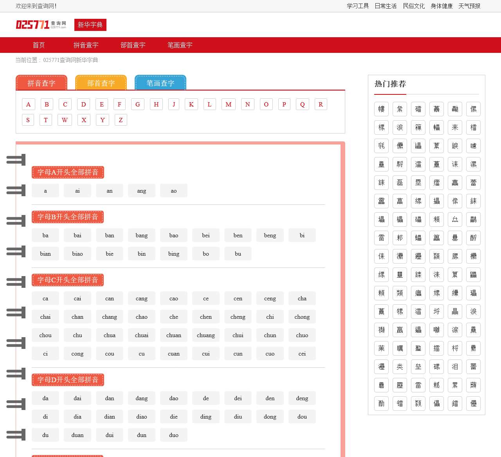Select pinyin 'chuang' under letter C
The width and height of the screenshot is (501, 457).
point(205,335)
